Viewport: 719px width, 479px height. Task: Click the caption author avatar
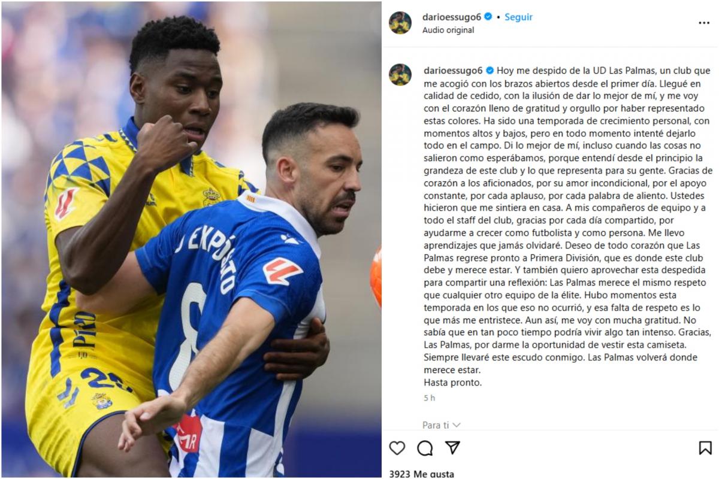[x=400, y=75]
